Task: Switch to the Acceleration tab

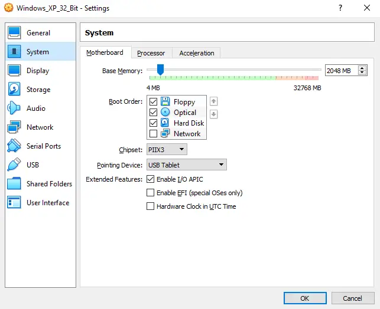Action: coord(197,53)
